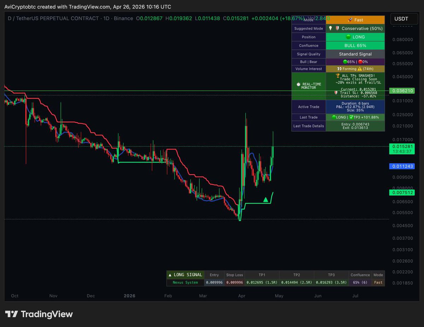
Task: Click the Fast cell in bottom signal table
Action: (378, 282)
